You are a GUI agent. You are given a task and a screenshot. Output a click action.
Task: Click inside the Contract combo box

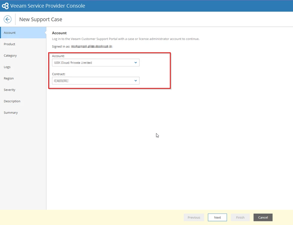(96, 81)
